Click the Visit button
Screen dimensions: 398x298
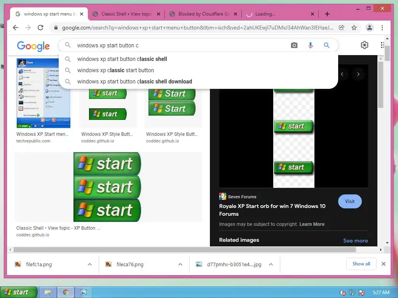pos(350,201)
